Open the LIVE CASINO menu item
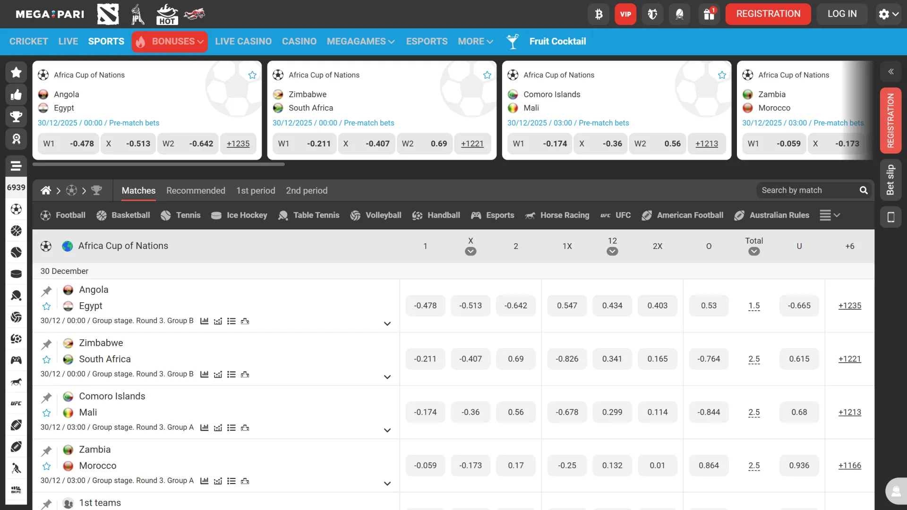Screen dimensions: 907x510 (x=243, y=42)
